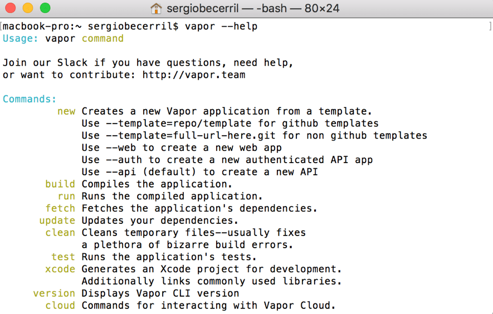Click the '--template=repo/template' option text
Viewport: 493px width, 314px height.
[179, 123]
